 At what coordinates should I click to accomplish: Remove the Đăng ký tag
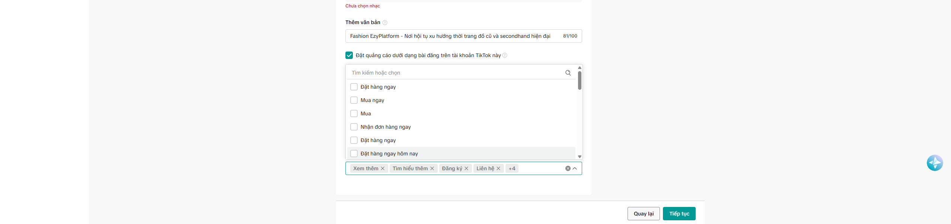(x=466, y=168)
